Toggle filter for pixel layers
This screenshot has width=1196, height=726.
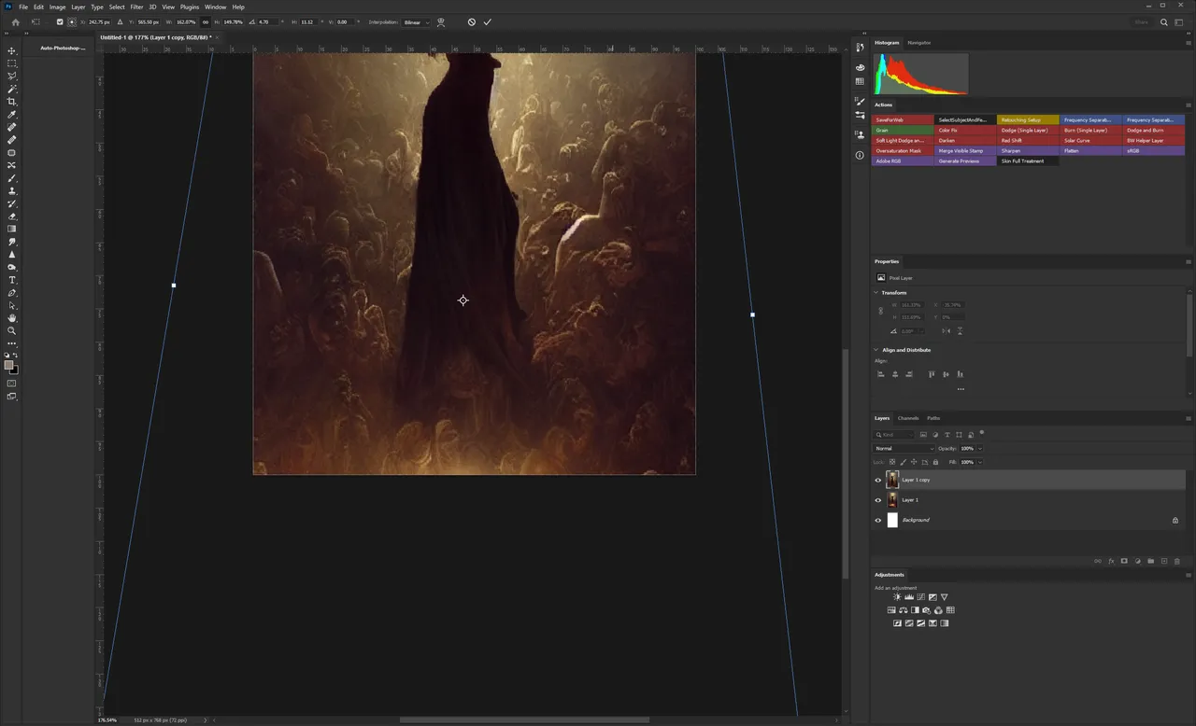(x=923, y=435)
